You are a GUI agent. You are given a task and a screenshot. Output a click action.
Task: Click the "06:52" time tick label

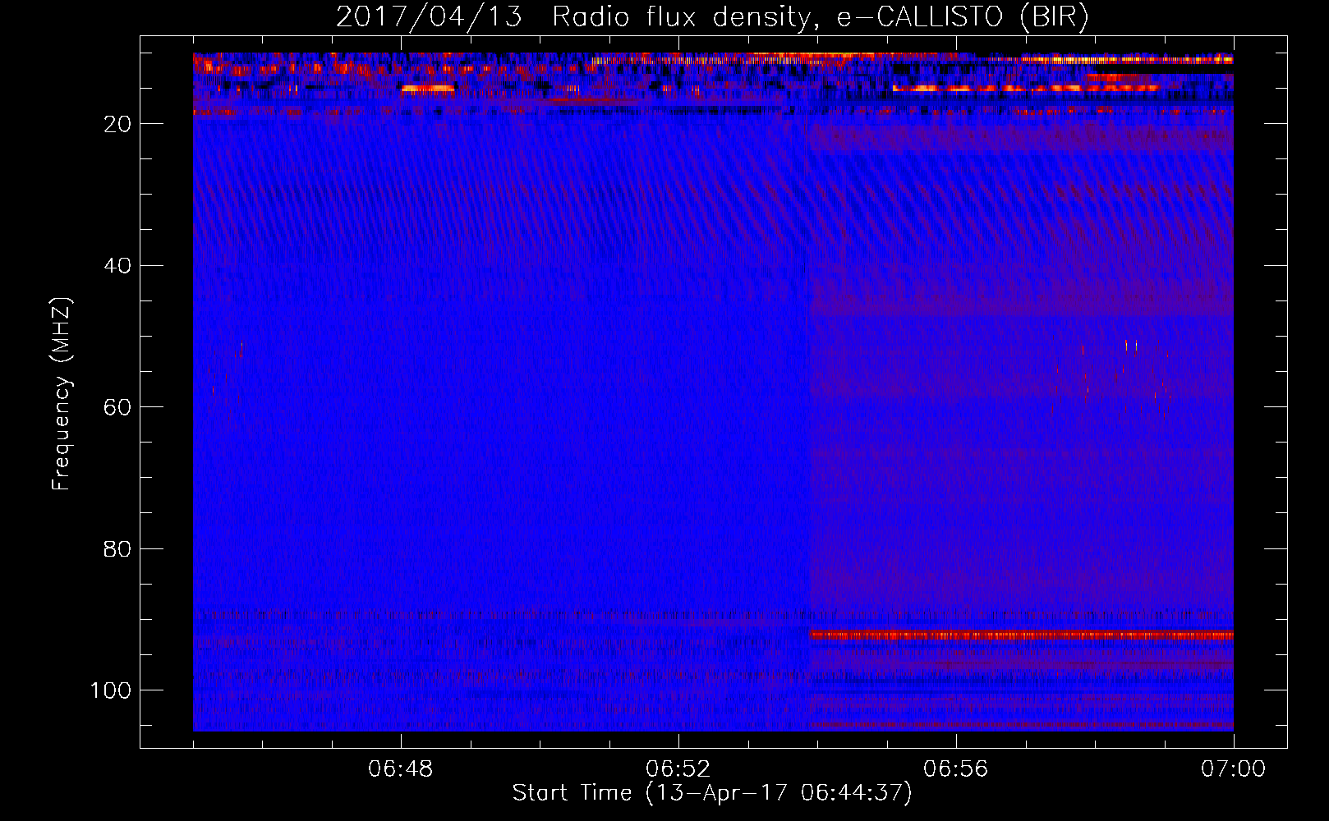click(678, 769)
